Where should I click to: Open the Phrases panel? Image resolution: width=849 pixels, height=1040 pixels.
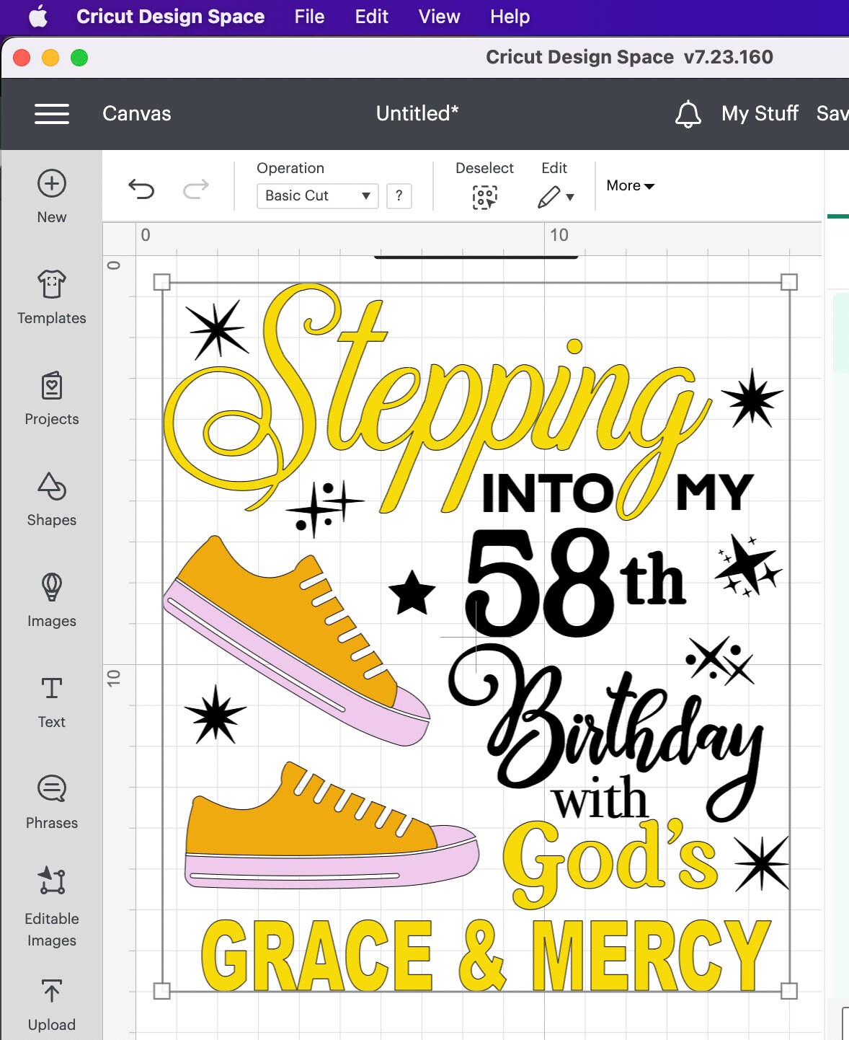pos(52,802)
